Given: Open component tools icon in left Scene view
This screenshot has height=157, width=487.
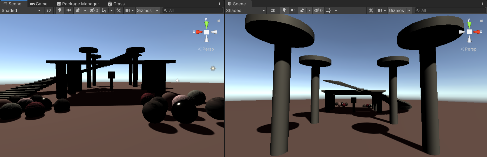Looking at the screenshot, I should (x=119, y=10).
